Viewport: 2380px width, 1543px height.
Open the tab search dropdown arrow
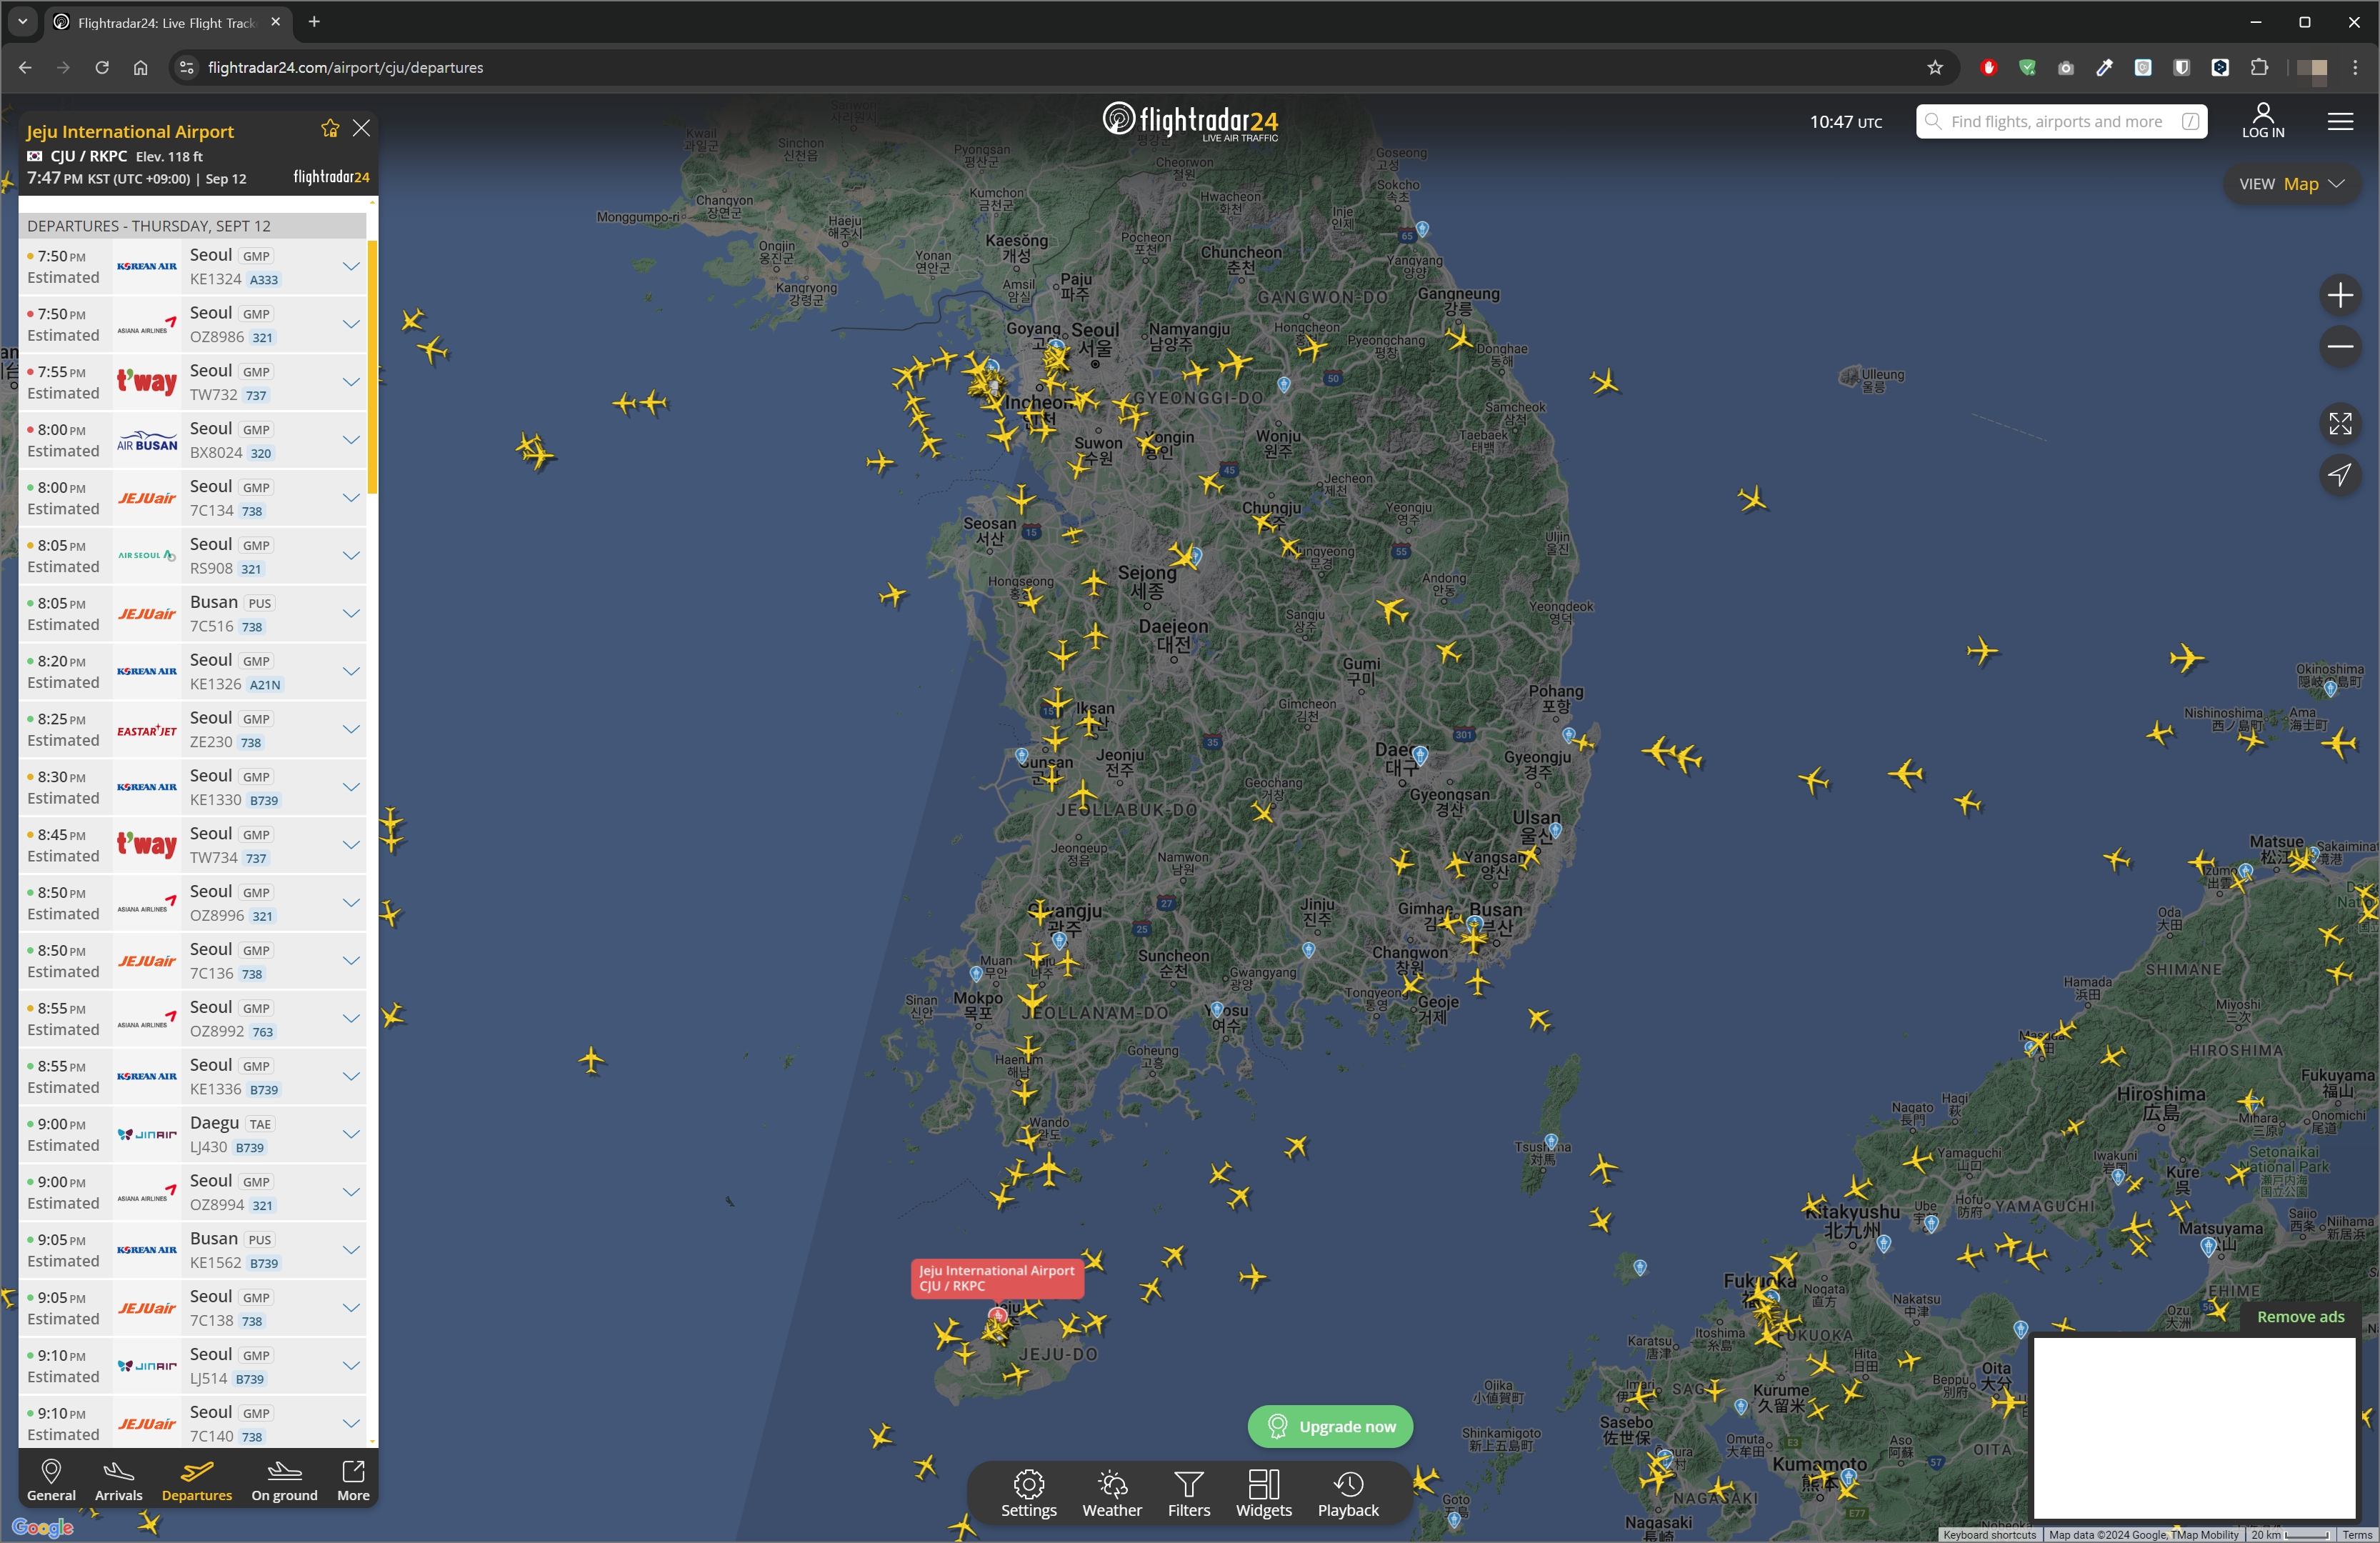tap(22, 22)
